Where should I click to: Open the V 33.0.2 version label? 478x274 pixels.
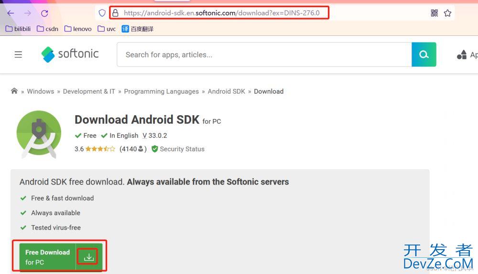tap(155, 135)
